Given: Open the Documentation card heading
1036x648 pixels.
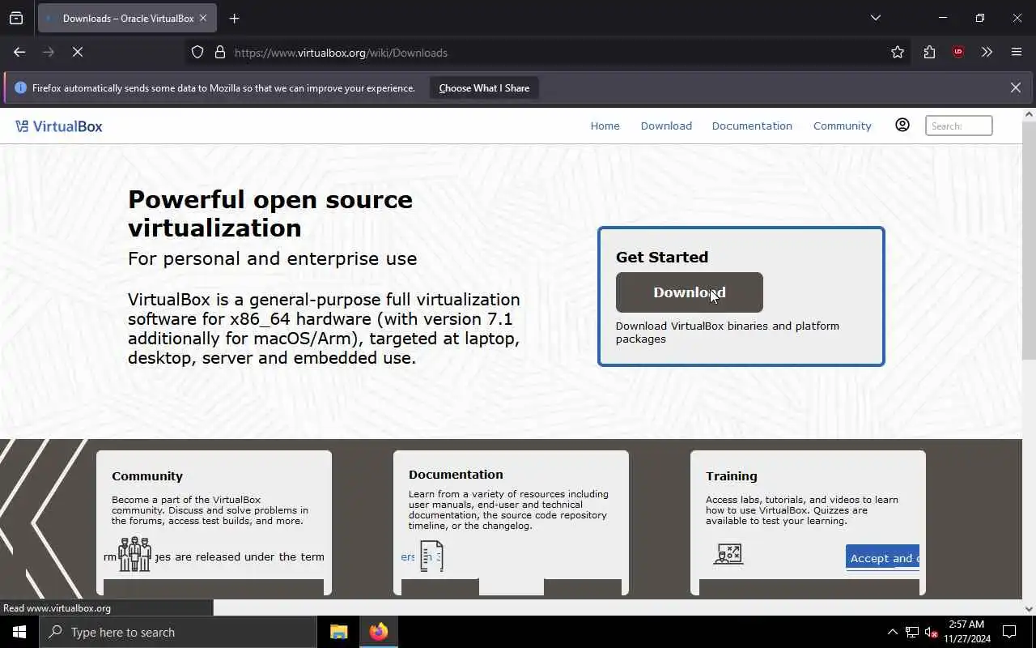Looking at the screenshot, I should 456,475.
